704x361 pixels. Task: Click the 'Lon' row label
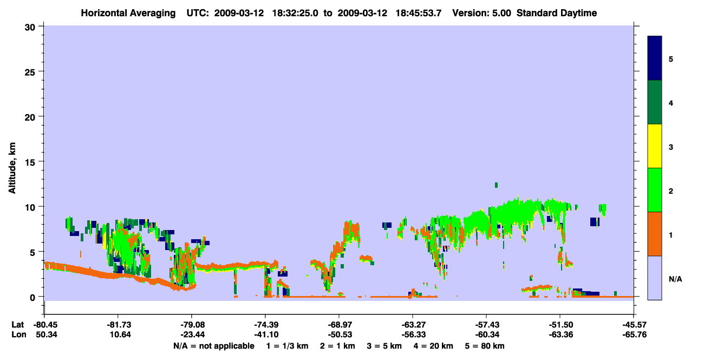click(18, 334)
